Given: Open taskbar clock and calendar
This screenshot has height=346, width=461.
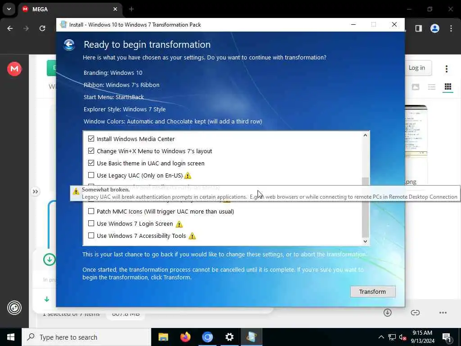Looking at the screenshot, I should (x=422, y=337).
